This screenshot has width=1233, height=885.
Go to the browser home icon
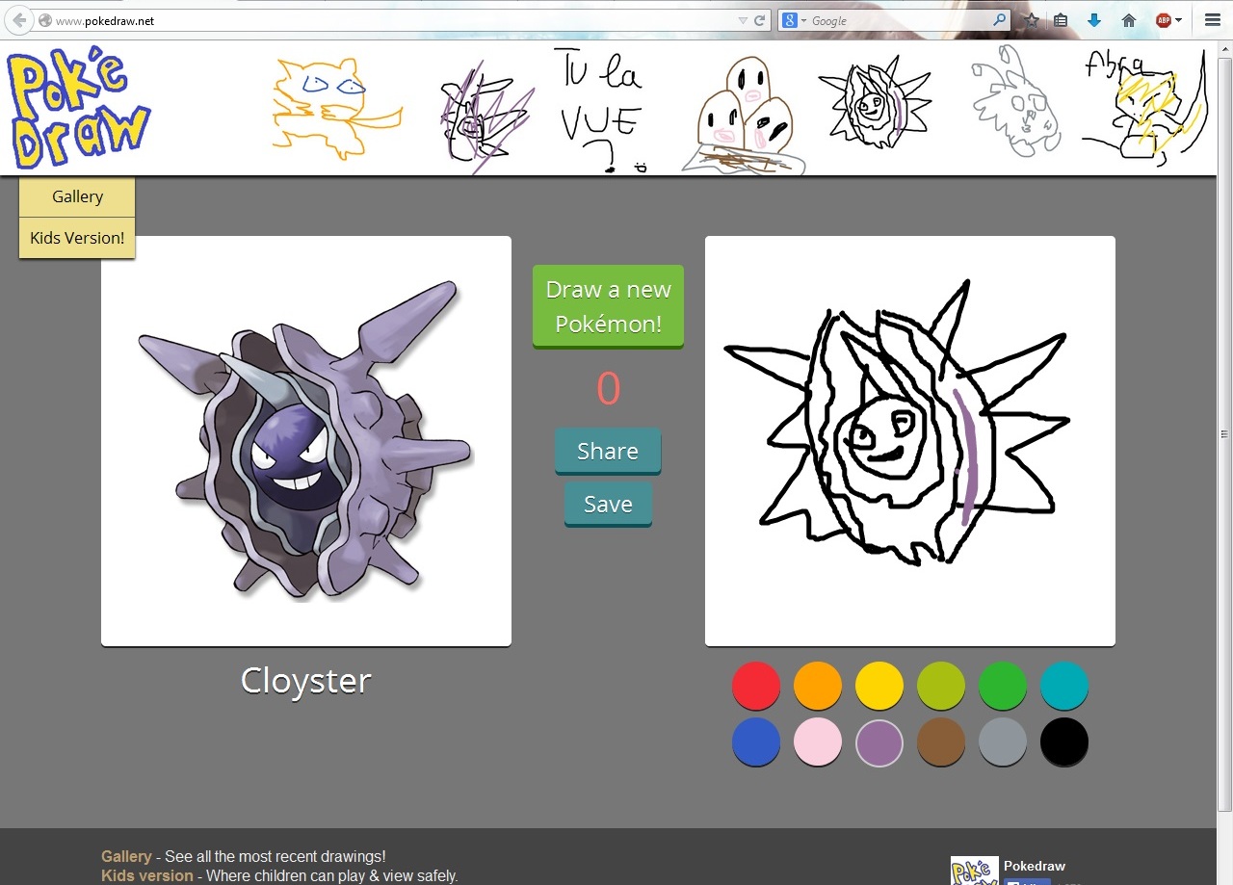[1128, 20]
